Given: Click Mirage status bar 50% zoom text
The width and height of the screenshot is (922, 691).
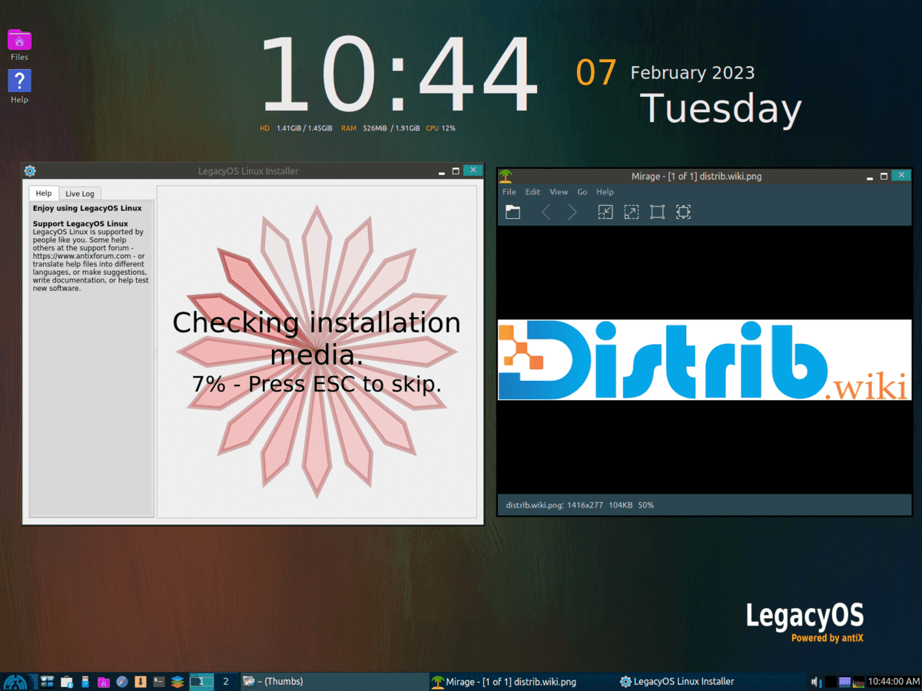Looking at the screenshot, I should [645, 505].
